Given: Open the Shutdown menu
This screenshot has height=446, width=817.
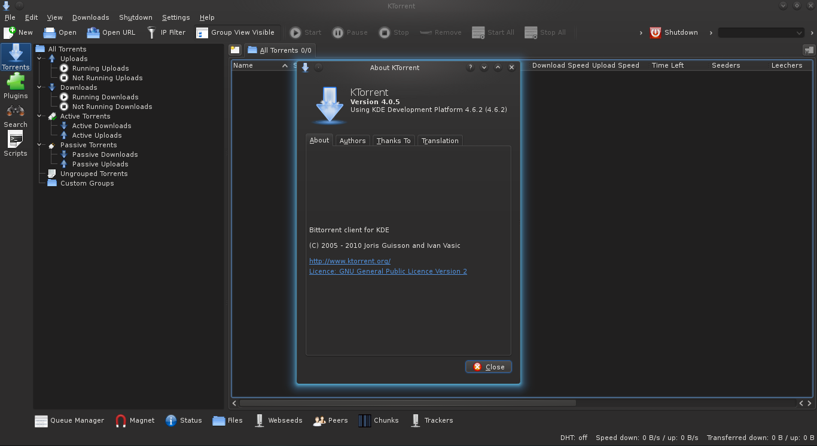Looking at the screenshot, I should click(136, 17).
